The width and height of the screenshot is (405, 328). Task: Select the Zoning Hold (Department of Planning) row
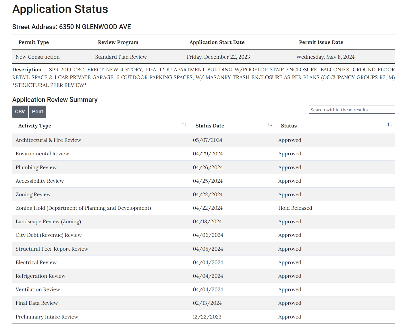pyautogui.click(x=204, y=208)
